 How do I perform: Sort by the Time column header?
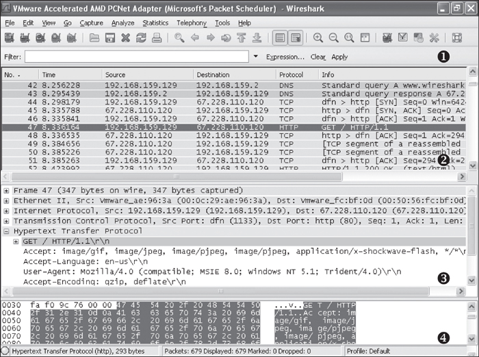pyautogui.click(x=70, y=74)
